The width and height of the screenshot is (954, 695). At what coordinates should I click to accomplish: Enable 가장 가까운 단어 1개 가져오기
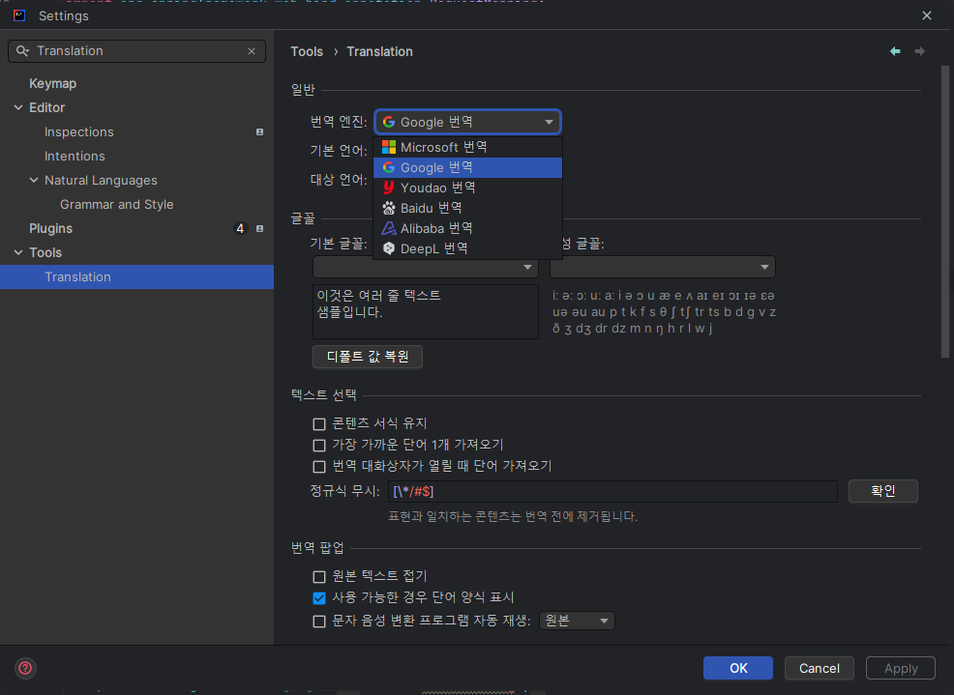tap(319, 445)
